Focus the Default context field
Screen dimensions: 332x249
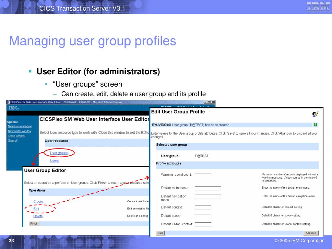point(203,207)
